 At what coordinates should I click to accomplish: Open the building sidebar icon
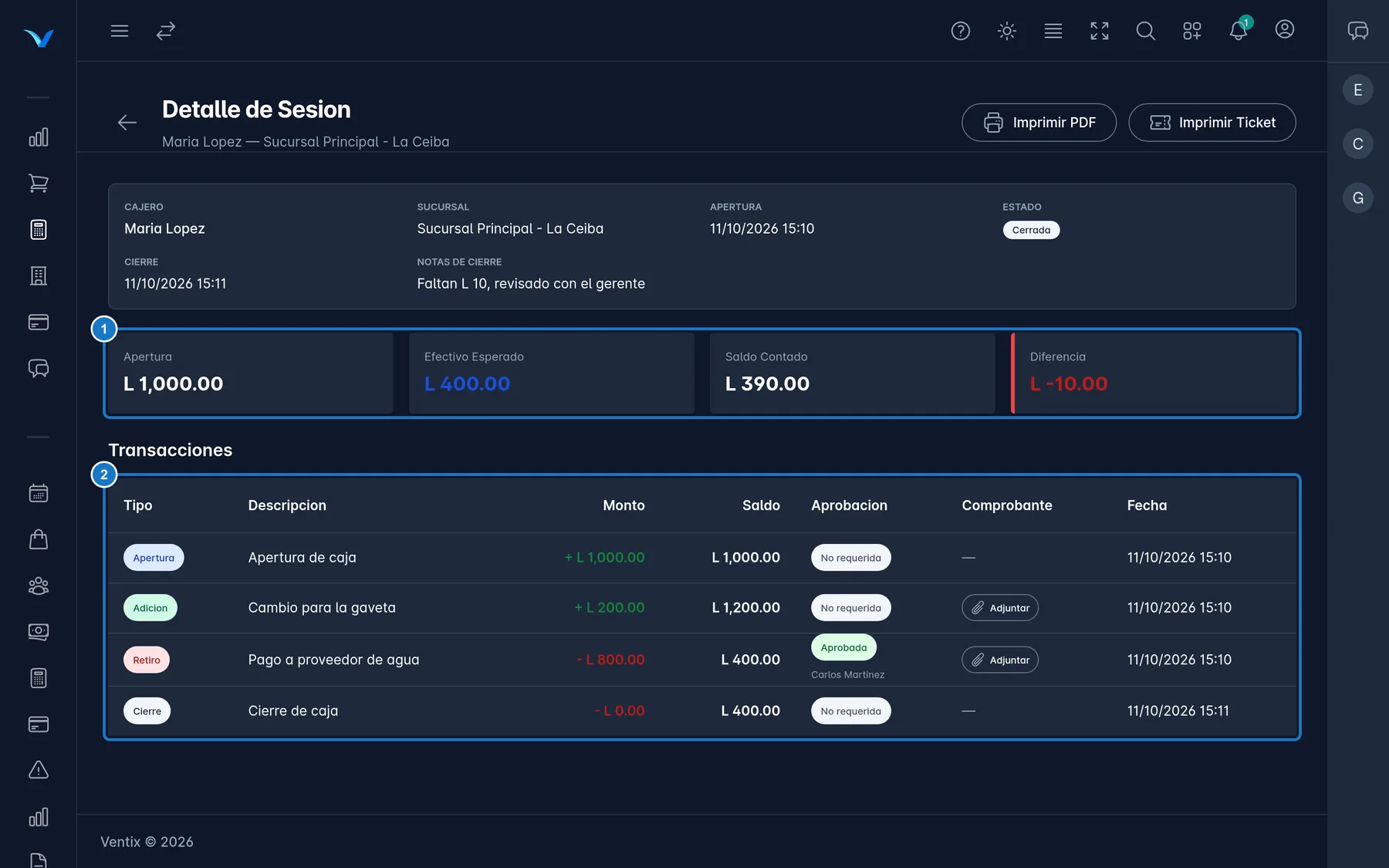tap(39, 276)
